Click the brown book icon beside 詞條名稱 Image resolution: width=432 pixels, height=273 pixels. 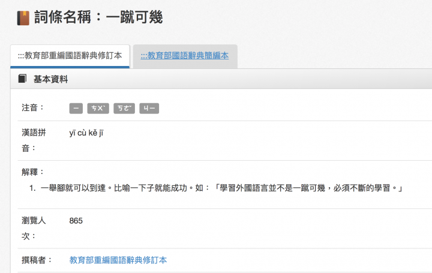(23, 18)
